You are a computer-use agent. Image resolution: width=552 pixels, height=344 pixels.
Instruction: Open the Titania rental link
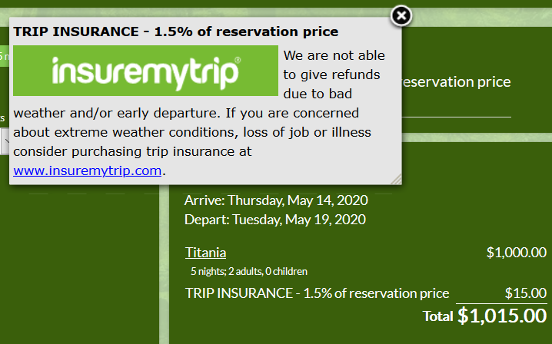(205, 253)
